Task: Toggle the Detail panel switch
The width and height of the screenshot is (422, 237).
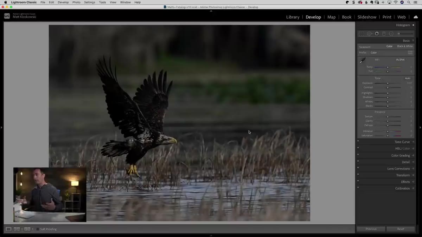Action: click(358, 161)
